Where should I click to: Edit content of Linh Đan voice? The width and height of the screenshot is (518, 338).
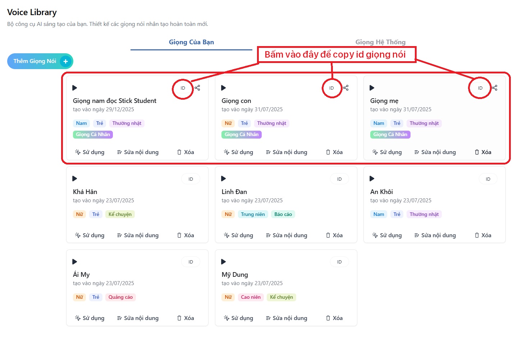286,235
